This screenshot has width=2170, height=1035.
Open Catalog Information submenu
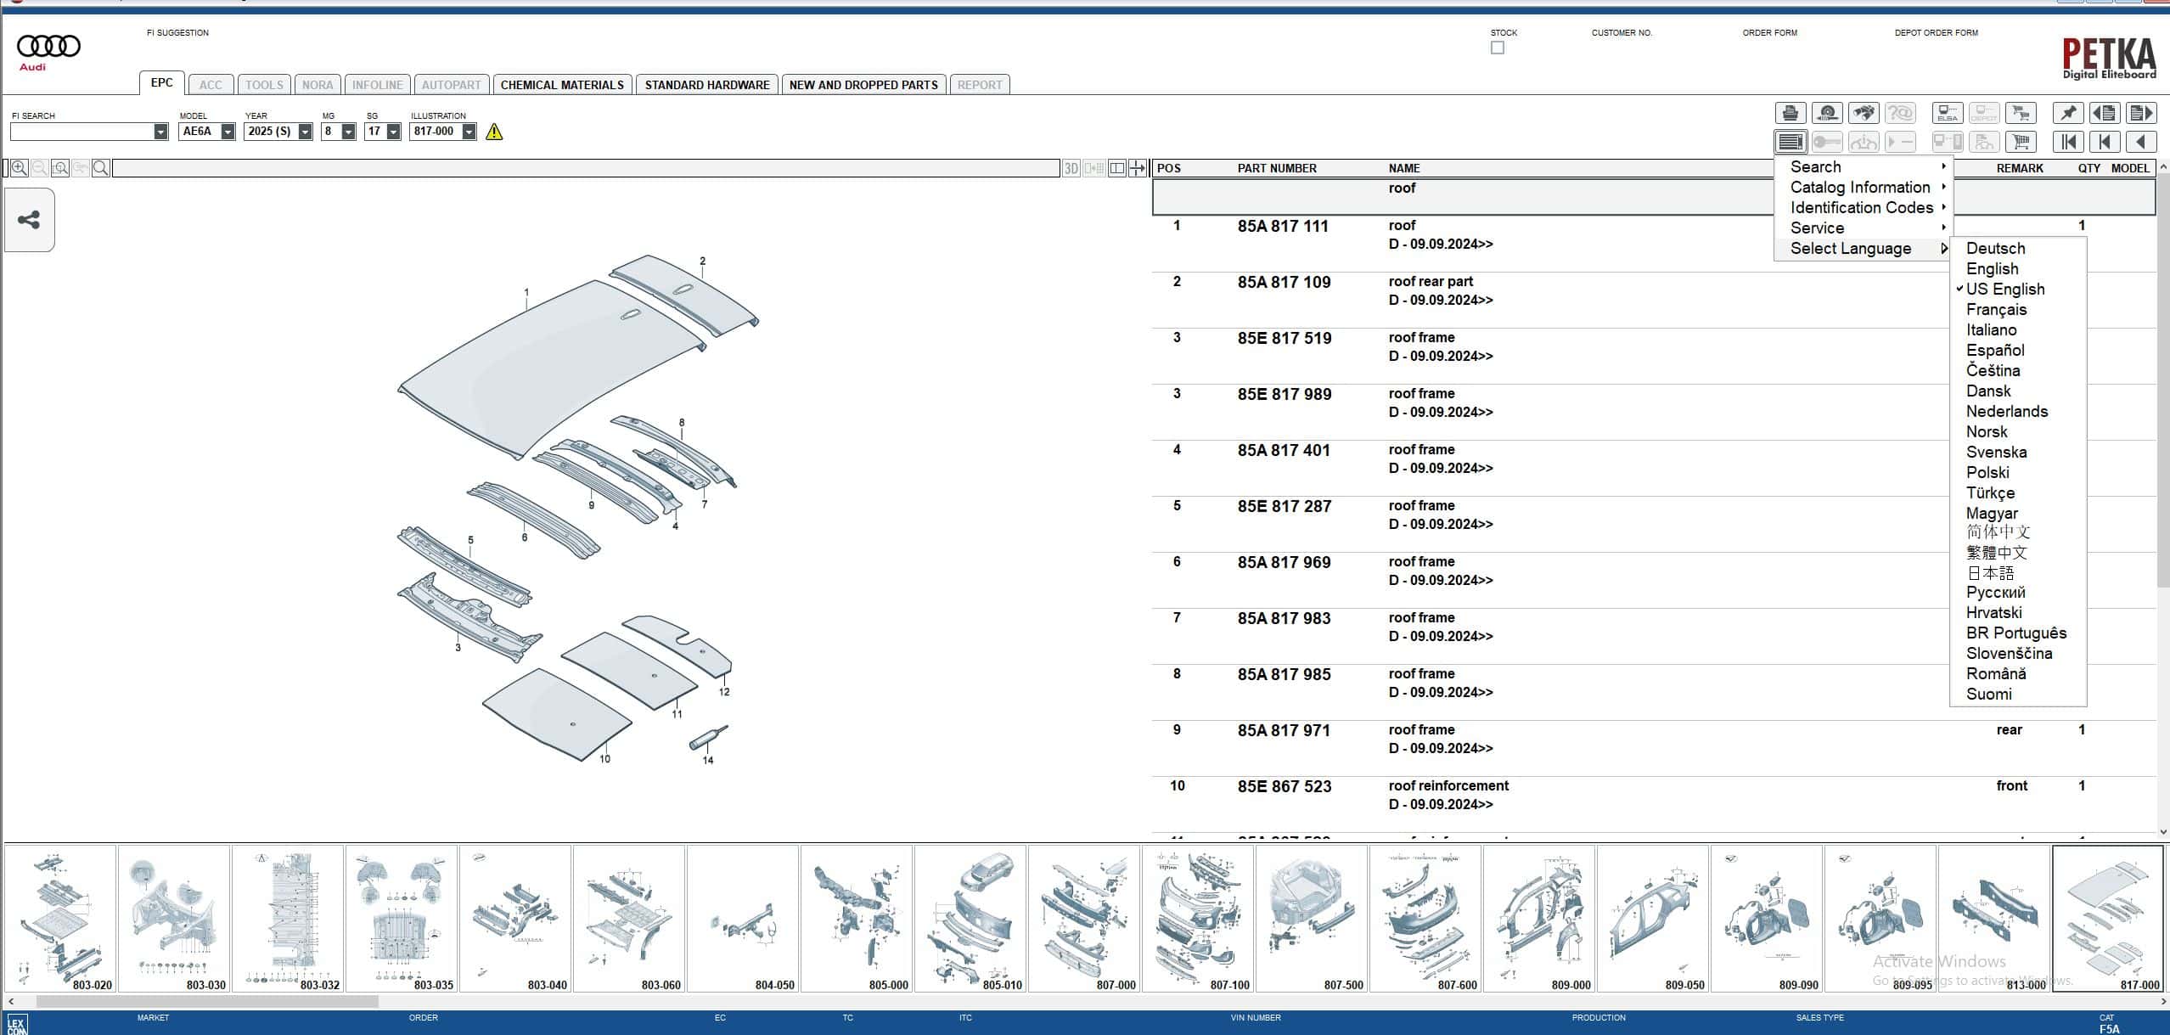[x=1859, y=187]
